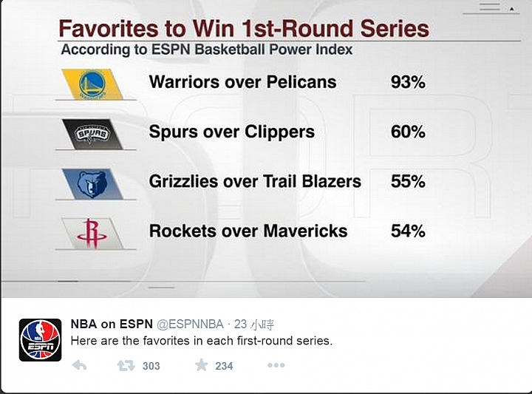Favorite the tweet with star icon

click(201, 365)
